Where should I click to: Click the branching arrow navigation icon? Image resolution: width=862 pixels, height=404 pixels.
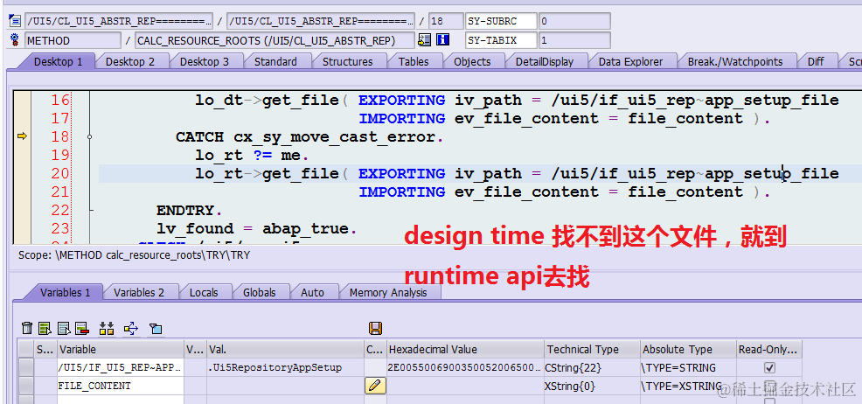click(131, 329)
